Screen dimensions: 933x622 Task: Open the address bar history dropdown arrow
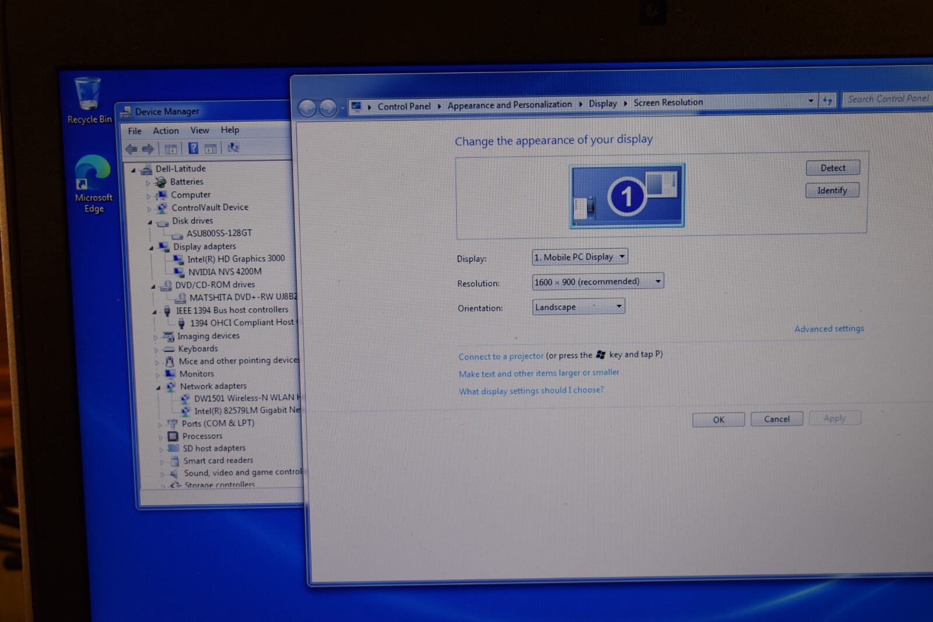811,101
